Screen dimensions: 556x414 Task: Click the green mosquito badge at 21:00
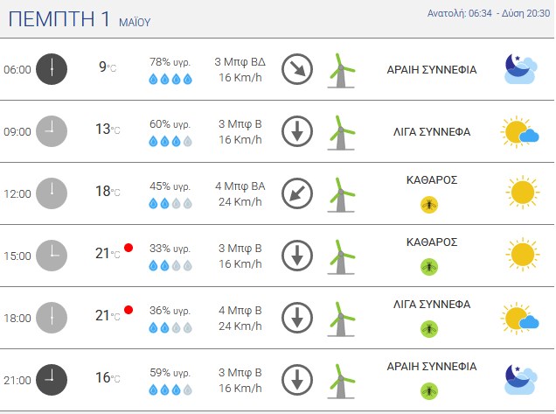click(429, 391)
